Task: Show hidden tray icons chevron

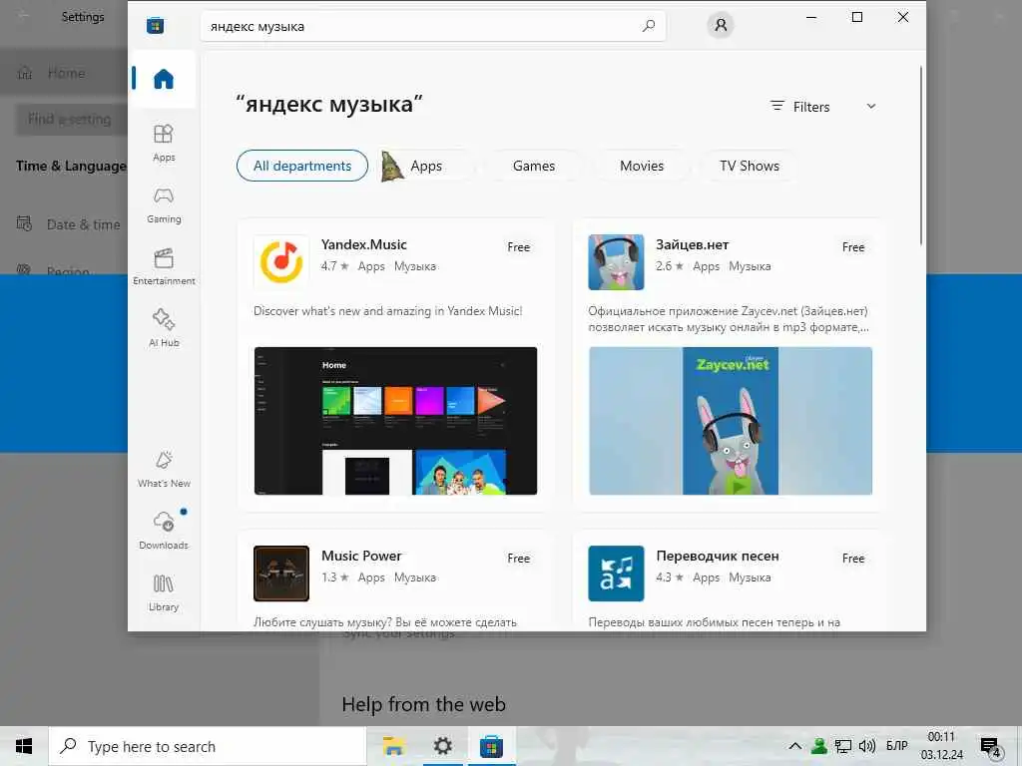Action: (x=795, y=746)
